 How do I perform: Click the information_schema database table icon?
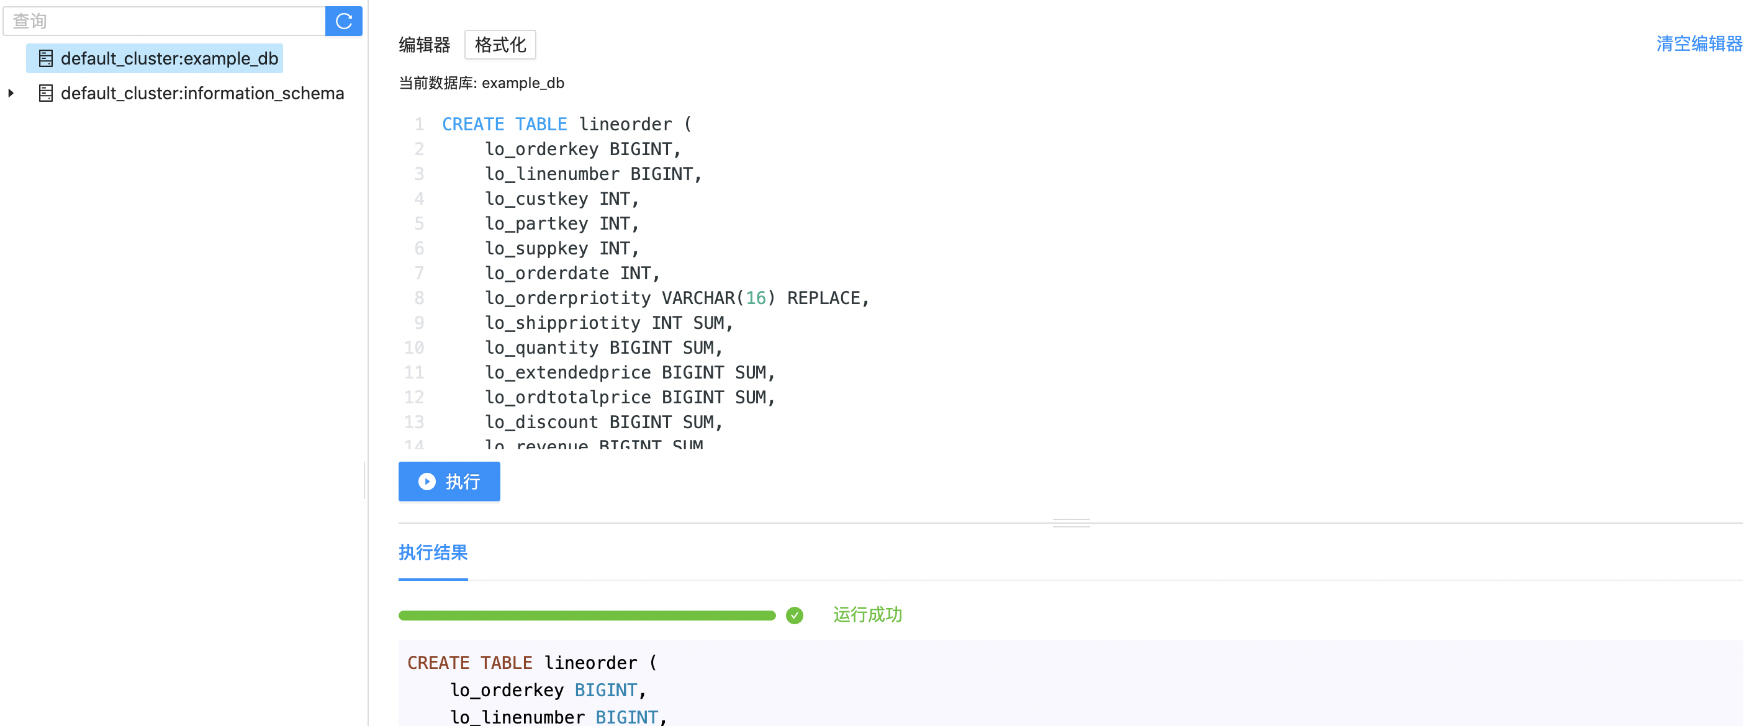pyautogui.click(x=45, y=93)
